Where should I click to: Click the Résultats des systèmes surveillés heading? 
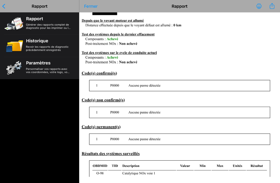click(x=111, y=154)
